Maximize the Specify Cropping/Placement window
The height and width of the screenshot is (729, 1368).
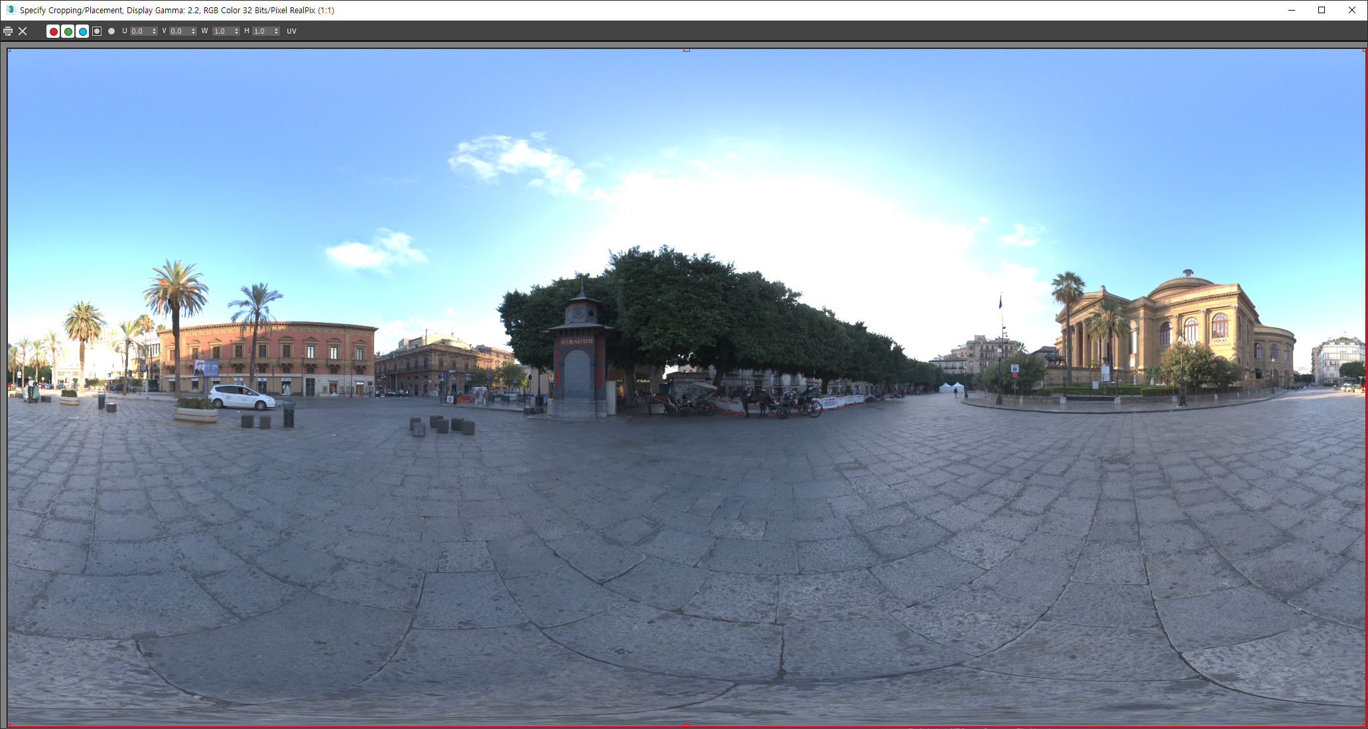click(1322, 10)
